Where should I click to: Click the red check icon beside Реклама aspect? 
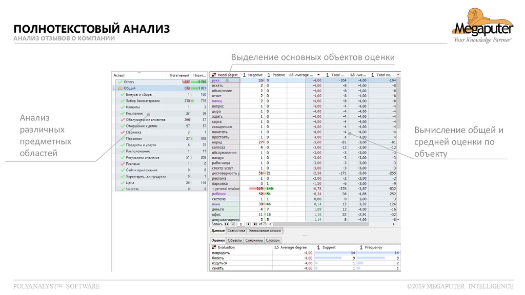pos(123,164)
